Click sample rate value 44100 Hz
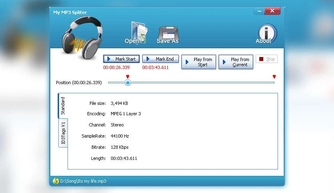This screenshot has height=193, width=334. [120, 136]
